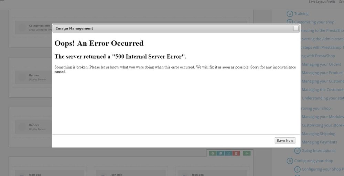Click the circled 'a' icon beside Training

290,14
